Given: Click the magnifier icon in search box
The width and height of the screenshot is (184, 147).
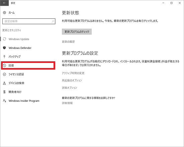Looking at the screenshot, I should pyautogui.click(x=53, y=21).
